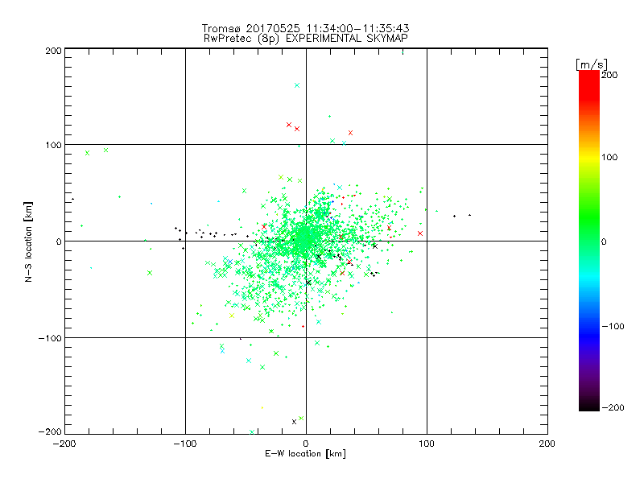
Task: Click the '[m/s]' colorbar unit label
Action: (591, 64)
